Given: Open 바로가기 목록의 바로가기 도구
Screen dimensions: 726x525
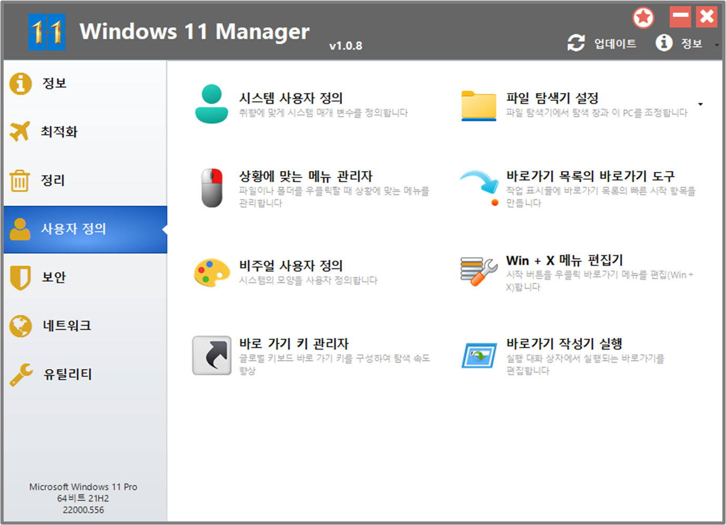Looking at the screenshot, I should (x=590, y=176).
